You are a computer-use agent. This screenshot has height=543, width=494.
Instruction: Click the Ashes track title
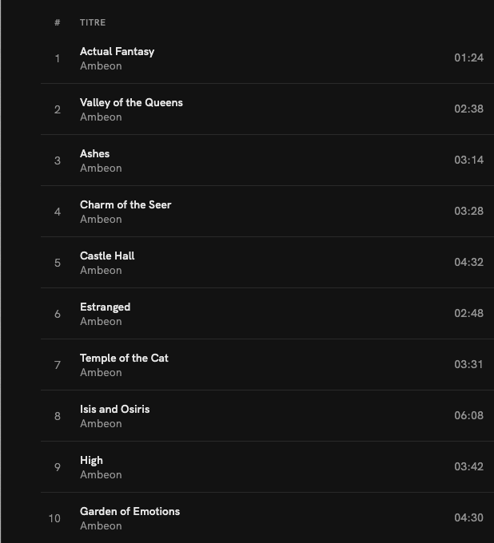[94, 153]
